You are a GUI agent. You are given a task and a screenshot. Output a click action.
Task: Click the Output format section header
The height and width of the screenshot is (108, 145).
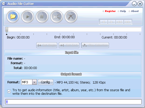point(73,74)
